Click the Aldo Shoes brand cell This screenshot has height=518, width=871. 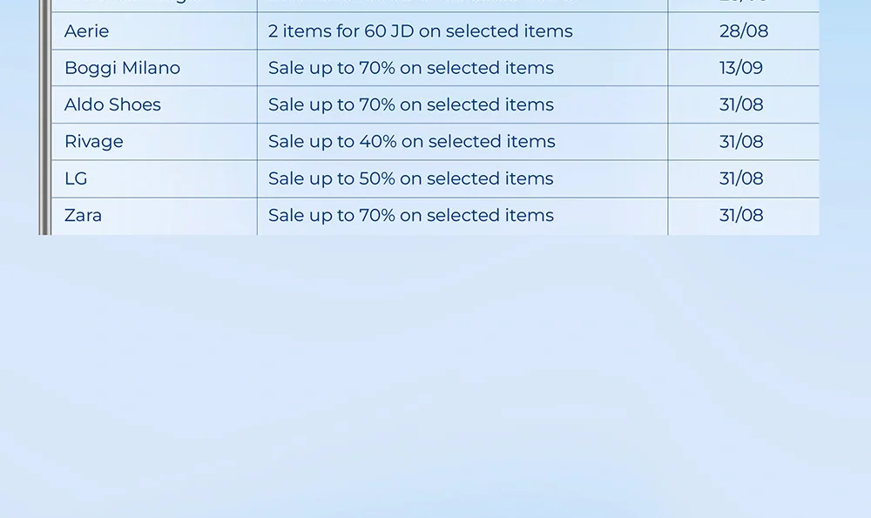coord(112,104)
